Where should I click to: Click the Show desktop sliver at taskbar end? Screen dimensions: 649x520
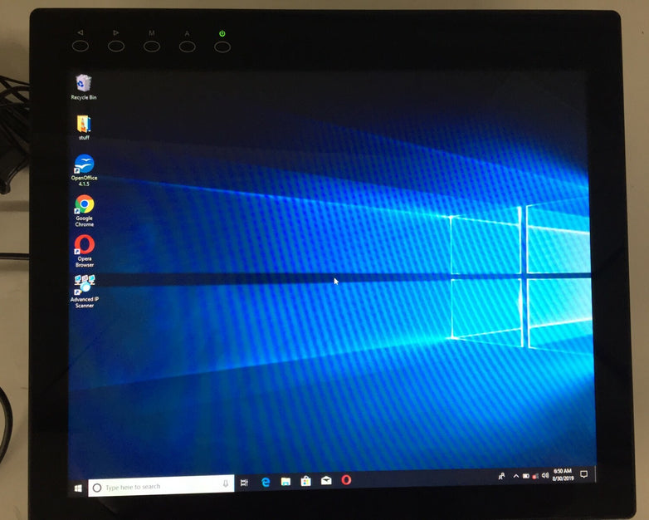pos(595,474)
